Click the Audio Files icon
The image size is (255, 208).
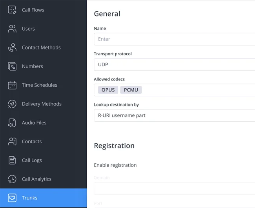[12, 123]
